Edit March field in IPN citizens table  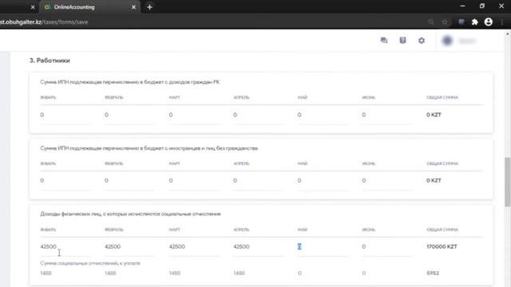(194, 115)
